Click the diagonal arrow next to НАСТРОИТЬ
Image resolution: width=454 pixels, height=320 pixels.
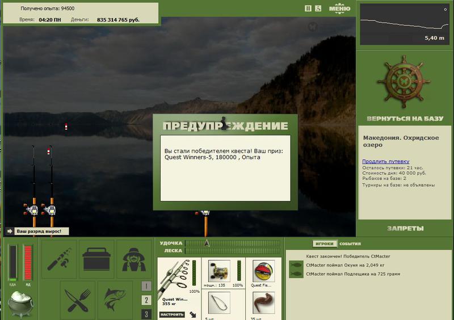pyautogui.click(x=193, y=314)
